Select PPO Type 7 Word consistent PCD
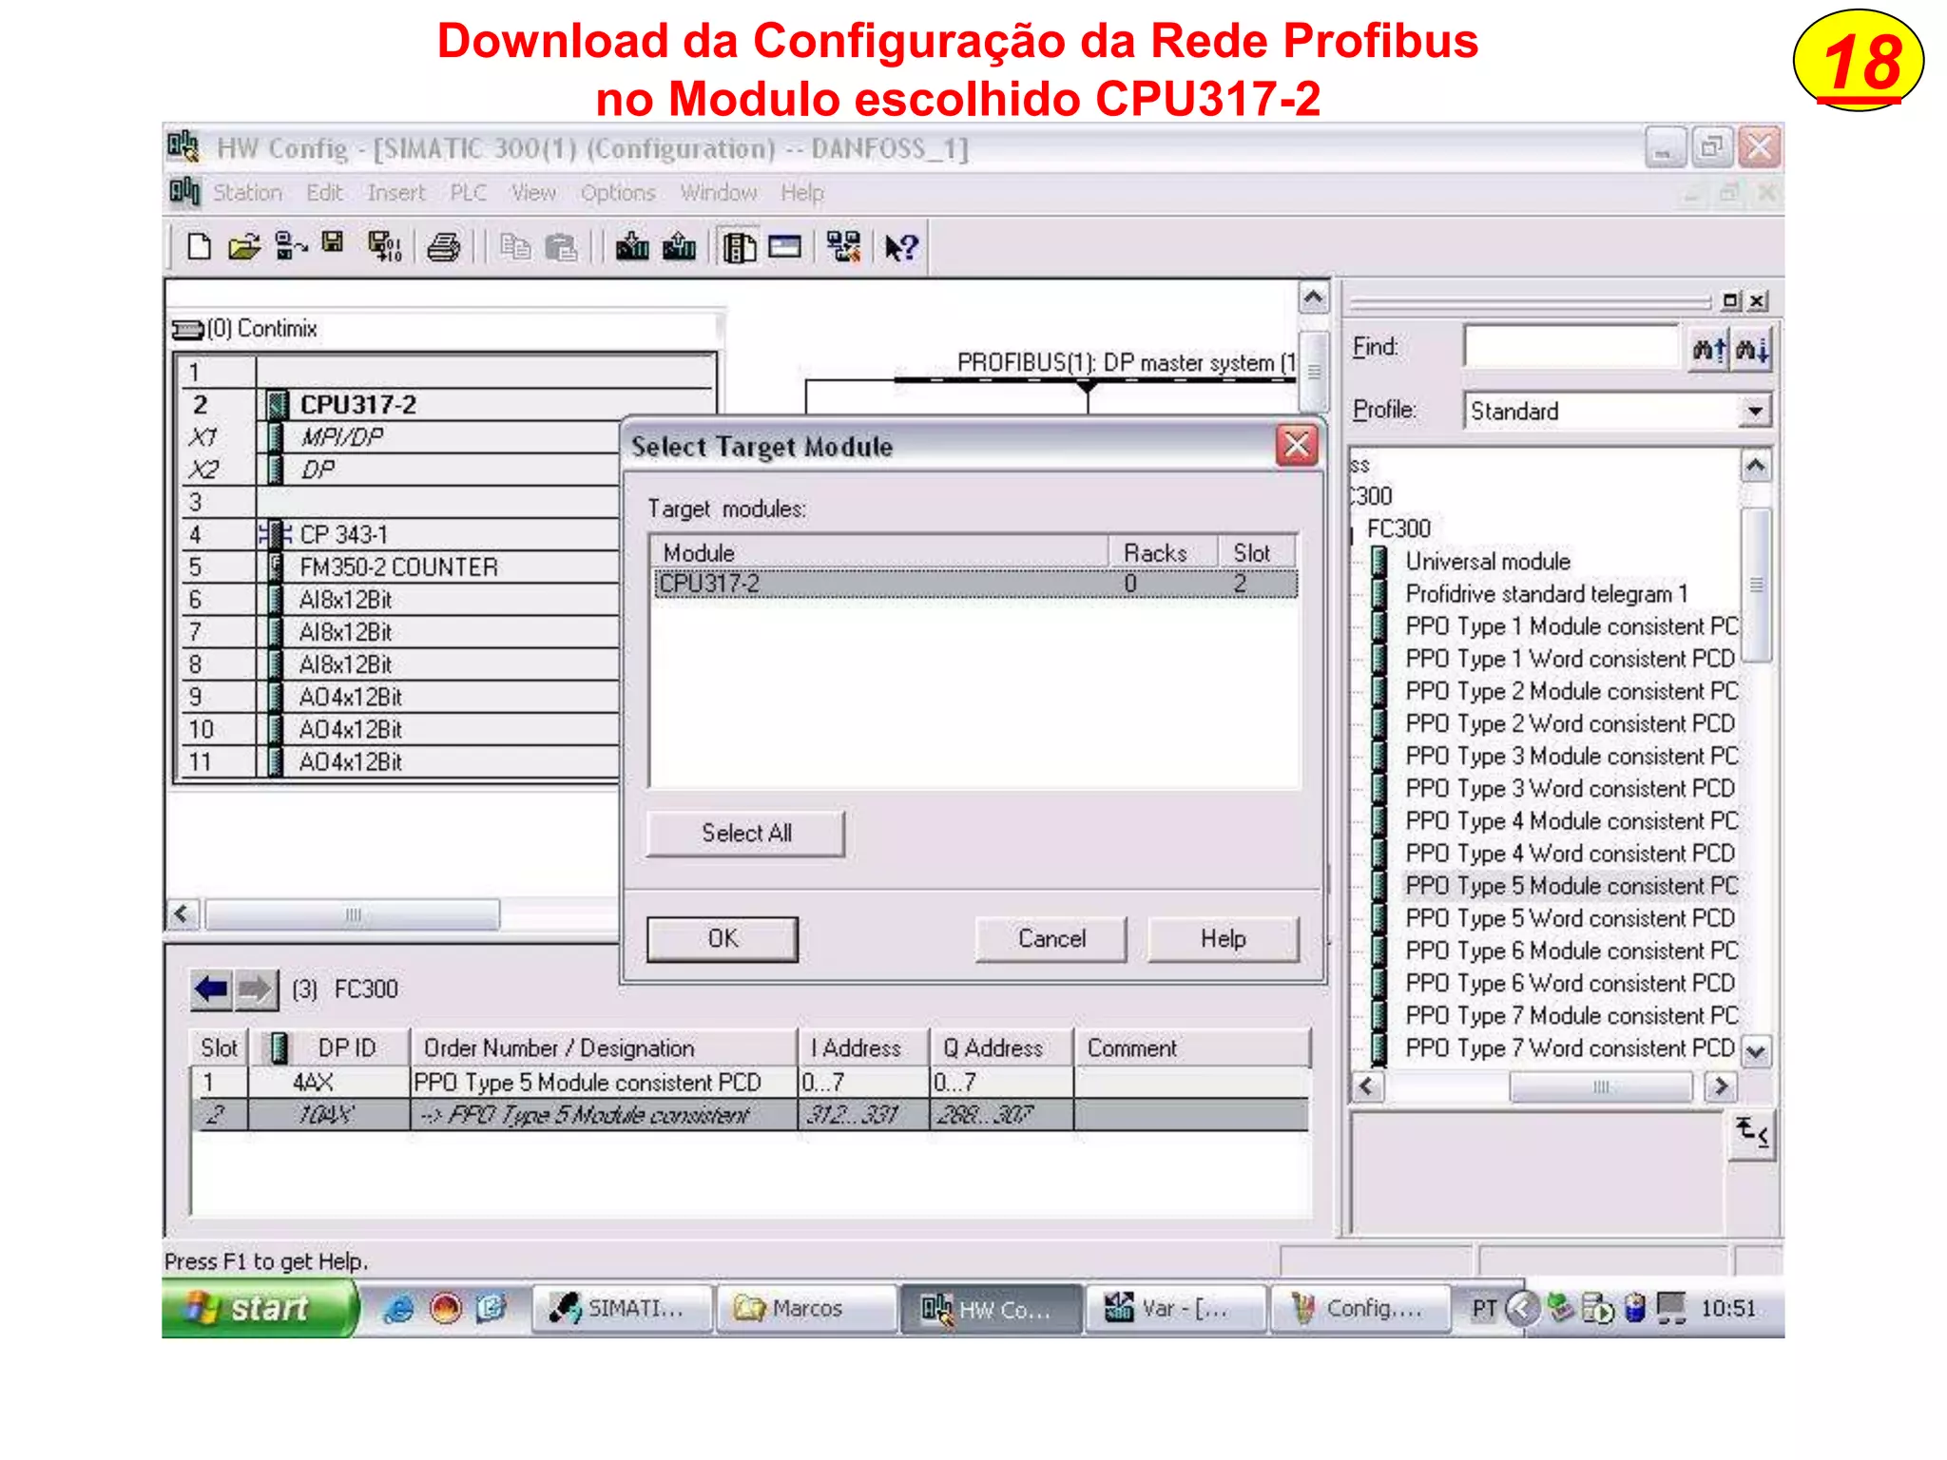The width and height of the screenshot is (1947, 1460). point(1570,1048)
